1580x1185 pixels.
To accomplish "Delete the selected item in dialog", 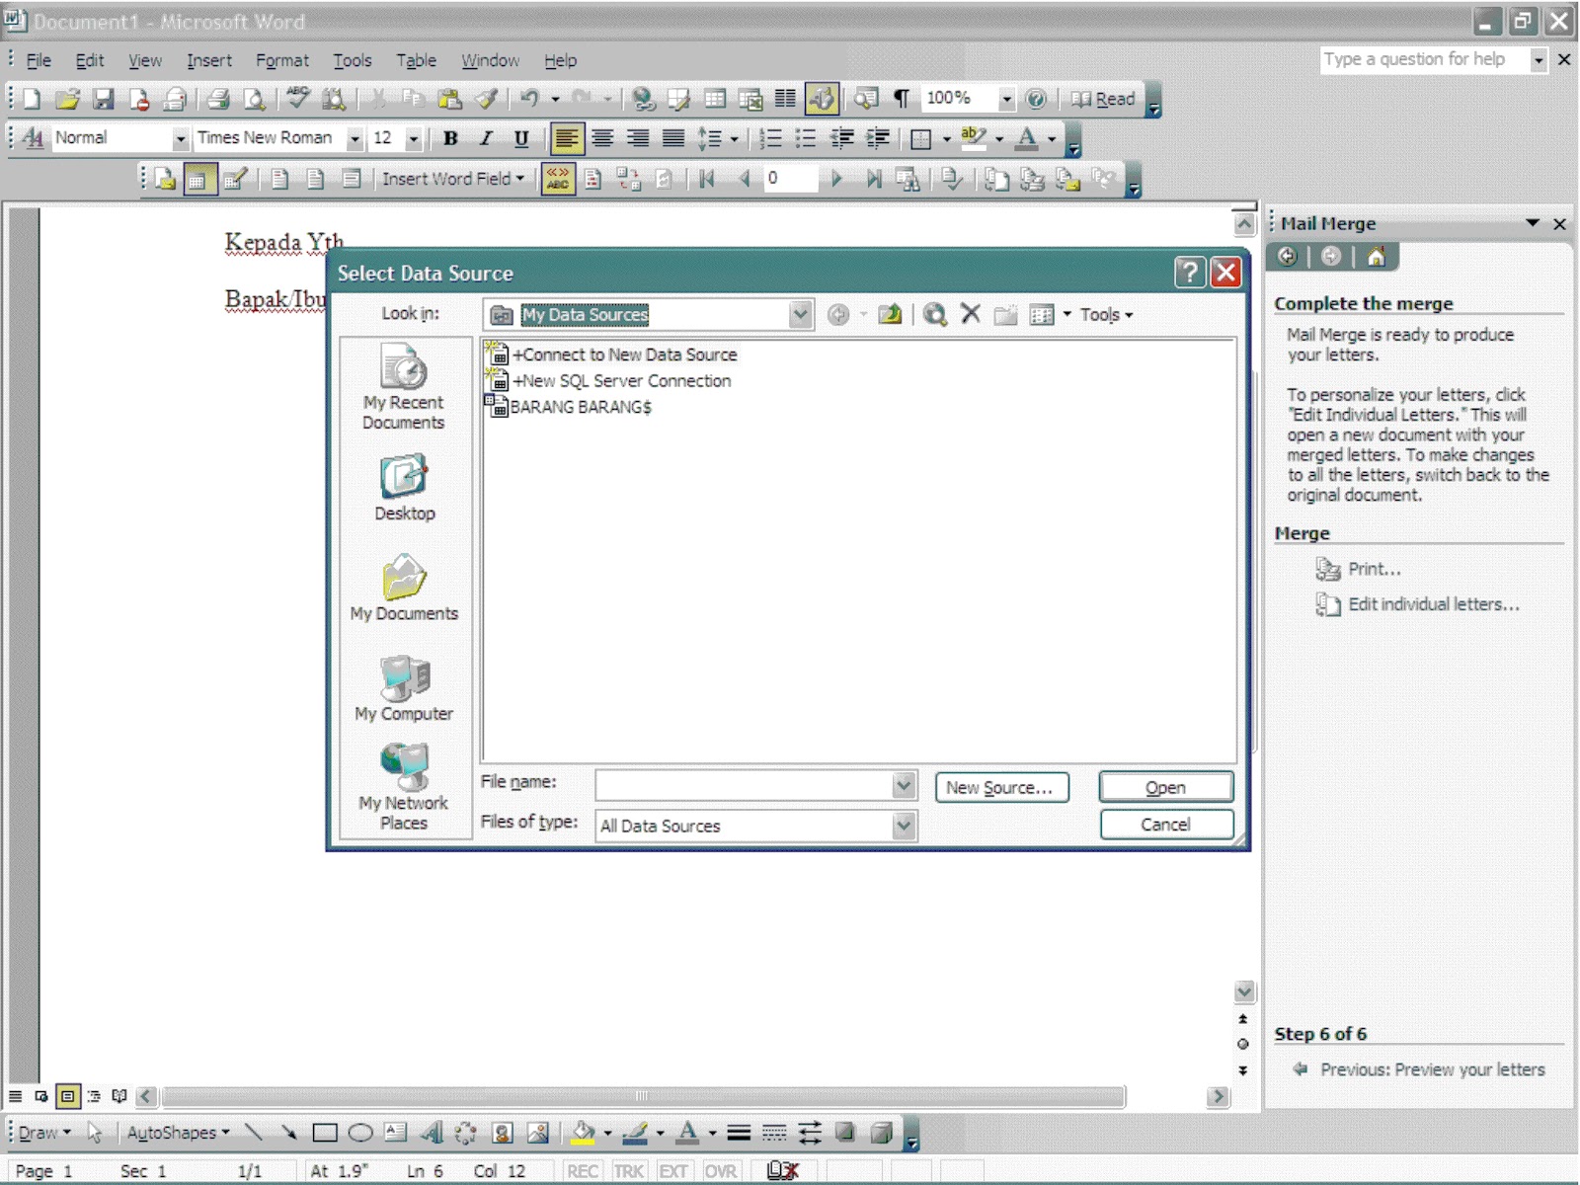I will pyautogui.click(x=971, y=315).
